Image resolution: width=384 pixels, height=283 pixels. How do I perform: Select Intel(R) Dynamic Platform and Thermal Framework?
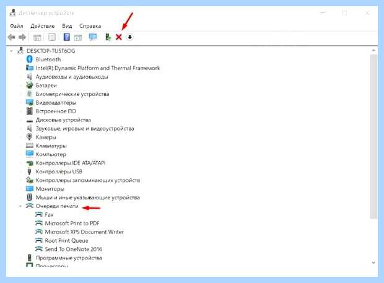[98, 68]
